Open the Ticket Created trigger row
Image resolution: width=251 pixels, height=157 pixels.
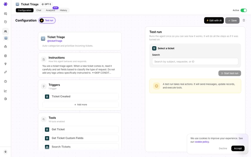point(81,96)
